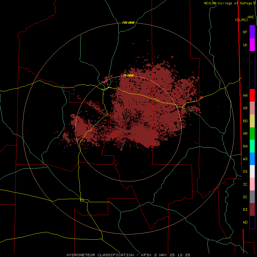Screen dimensions: 257x257
Task: Click the RA legend label
Action: point(245,146)
